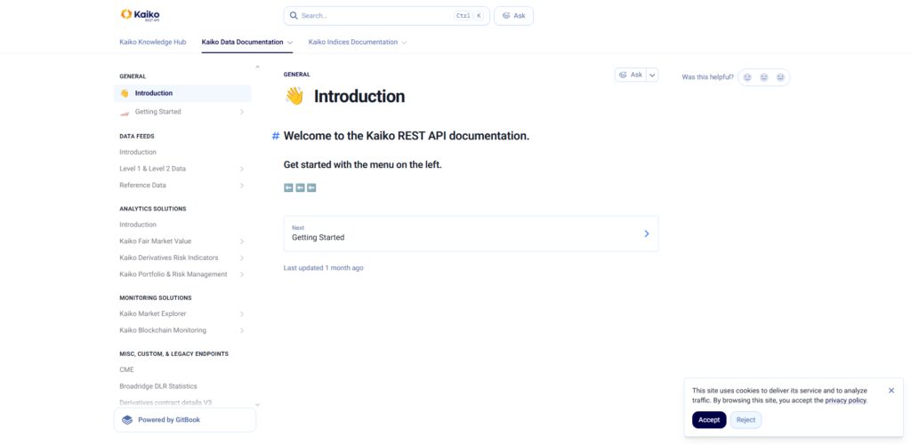
Task: Click the happy face feedback icon
Action: pos(747,77)
